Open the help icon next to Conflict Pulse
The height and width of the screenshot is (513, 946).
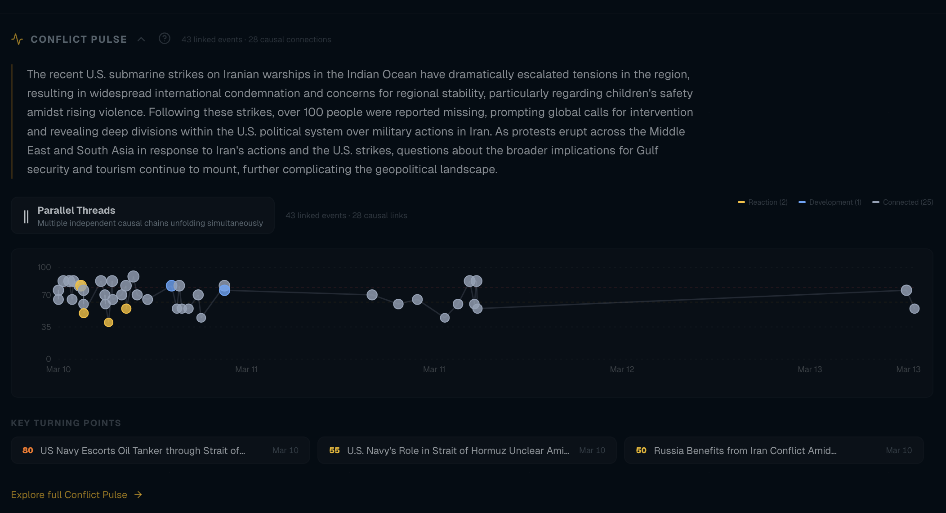[165, 39]
